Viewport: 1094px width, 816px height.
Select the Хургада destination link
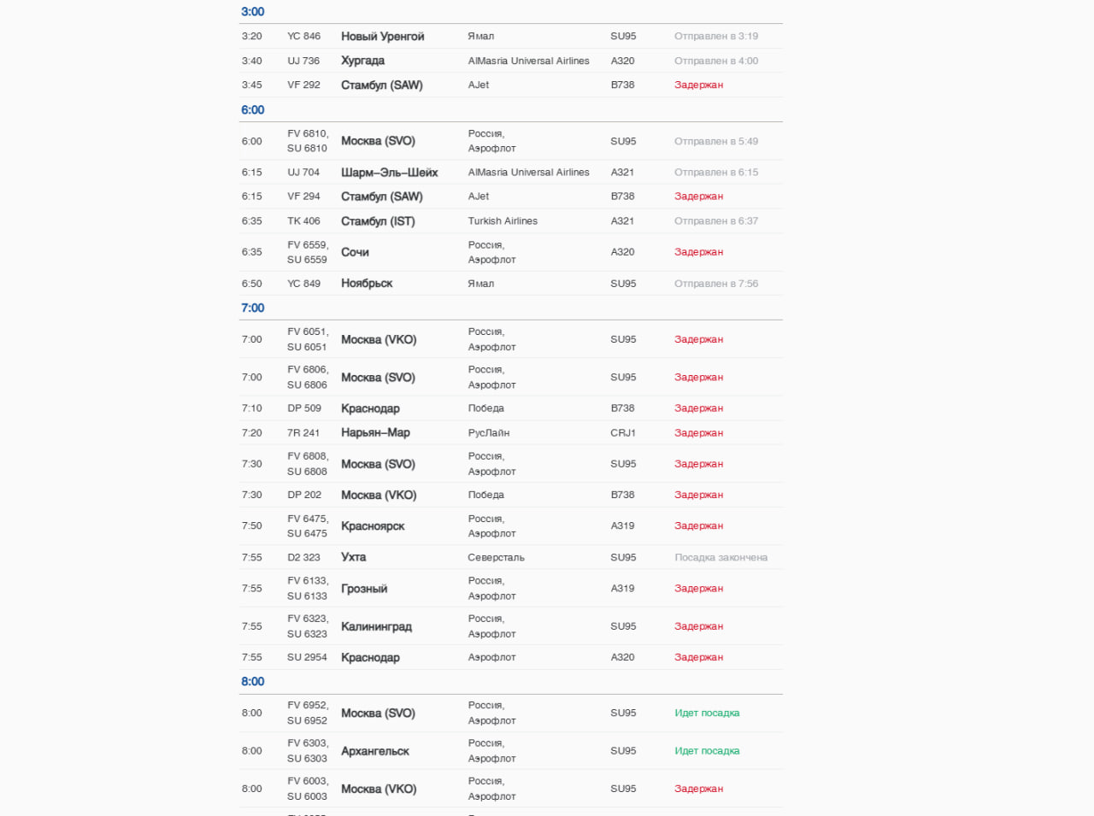[x=362, y=61]
